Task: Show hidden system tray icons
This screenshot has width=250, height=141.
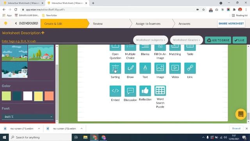Action: click(x=203, y=137)
